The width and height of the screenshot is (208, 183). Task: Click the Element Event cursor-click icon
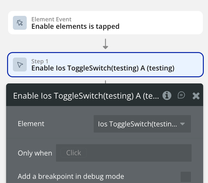[x=20, y=23]
